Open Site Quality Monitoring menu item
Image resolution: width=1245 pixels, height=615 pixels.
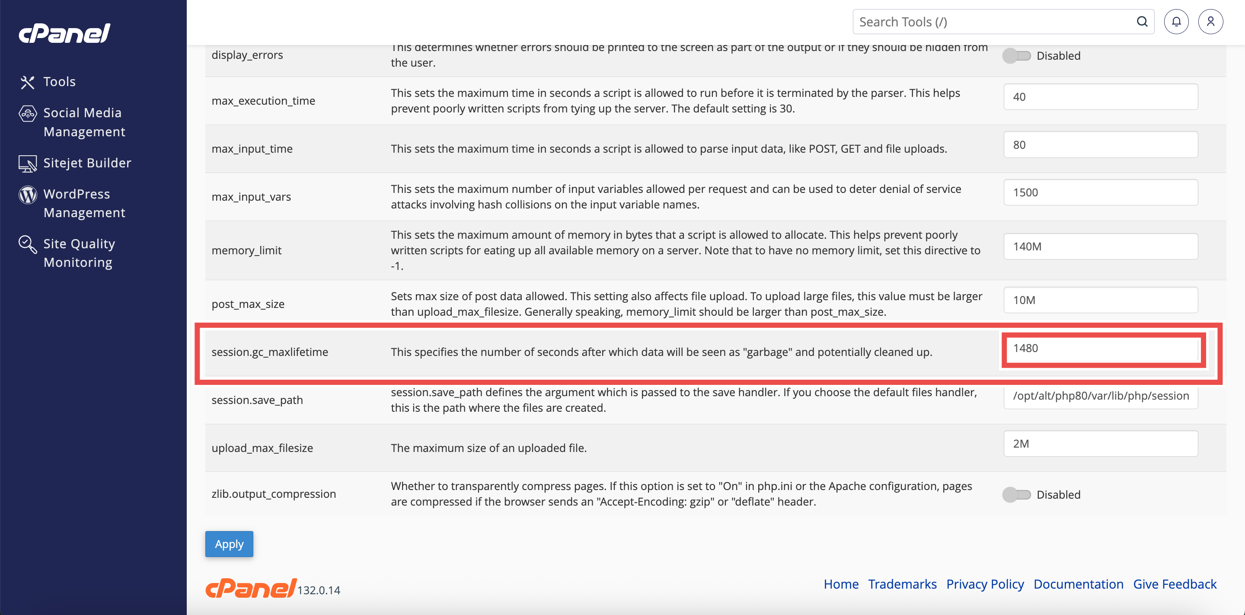tap(79, 253)
